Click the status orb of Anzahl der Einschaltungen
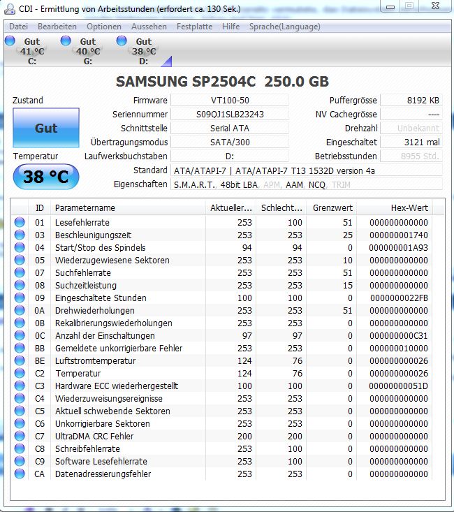The width and height of the screenshot is (454, 512). (20, 335)
